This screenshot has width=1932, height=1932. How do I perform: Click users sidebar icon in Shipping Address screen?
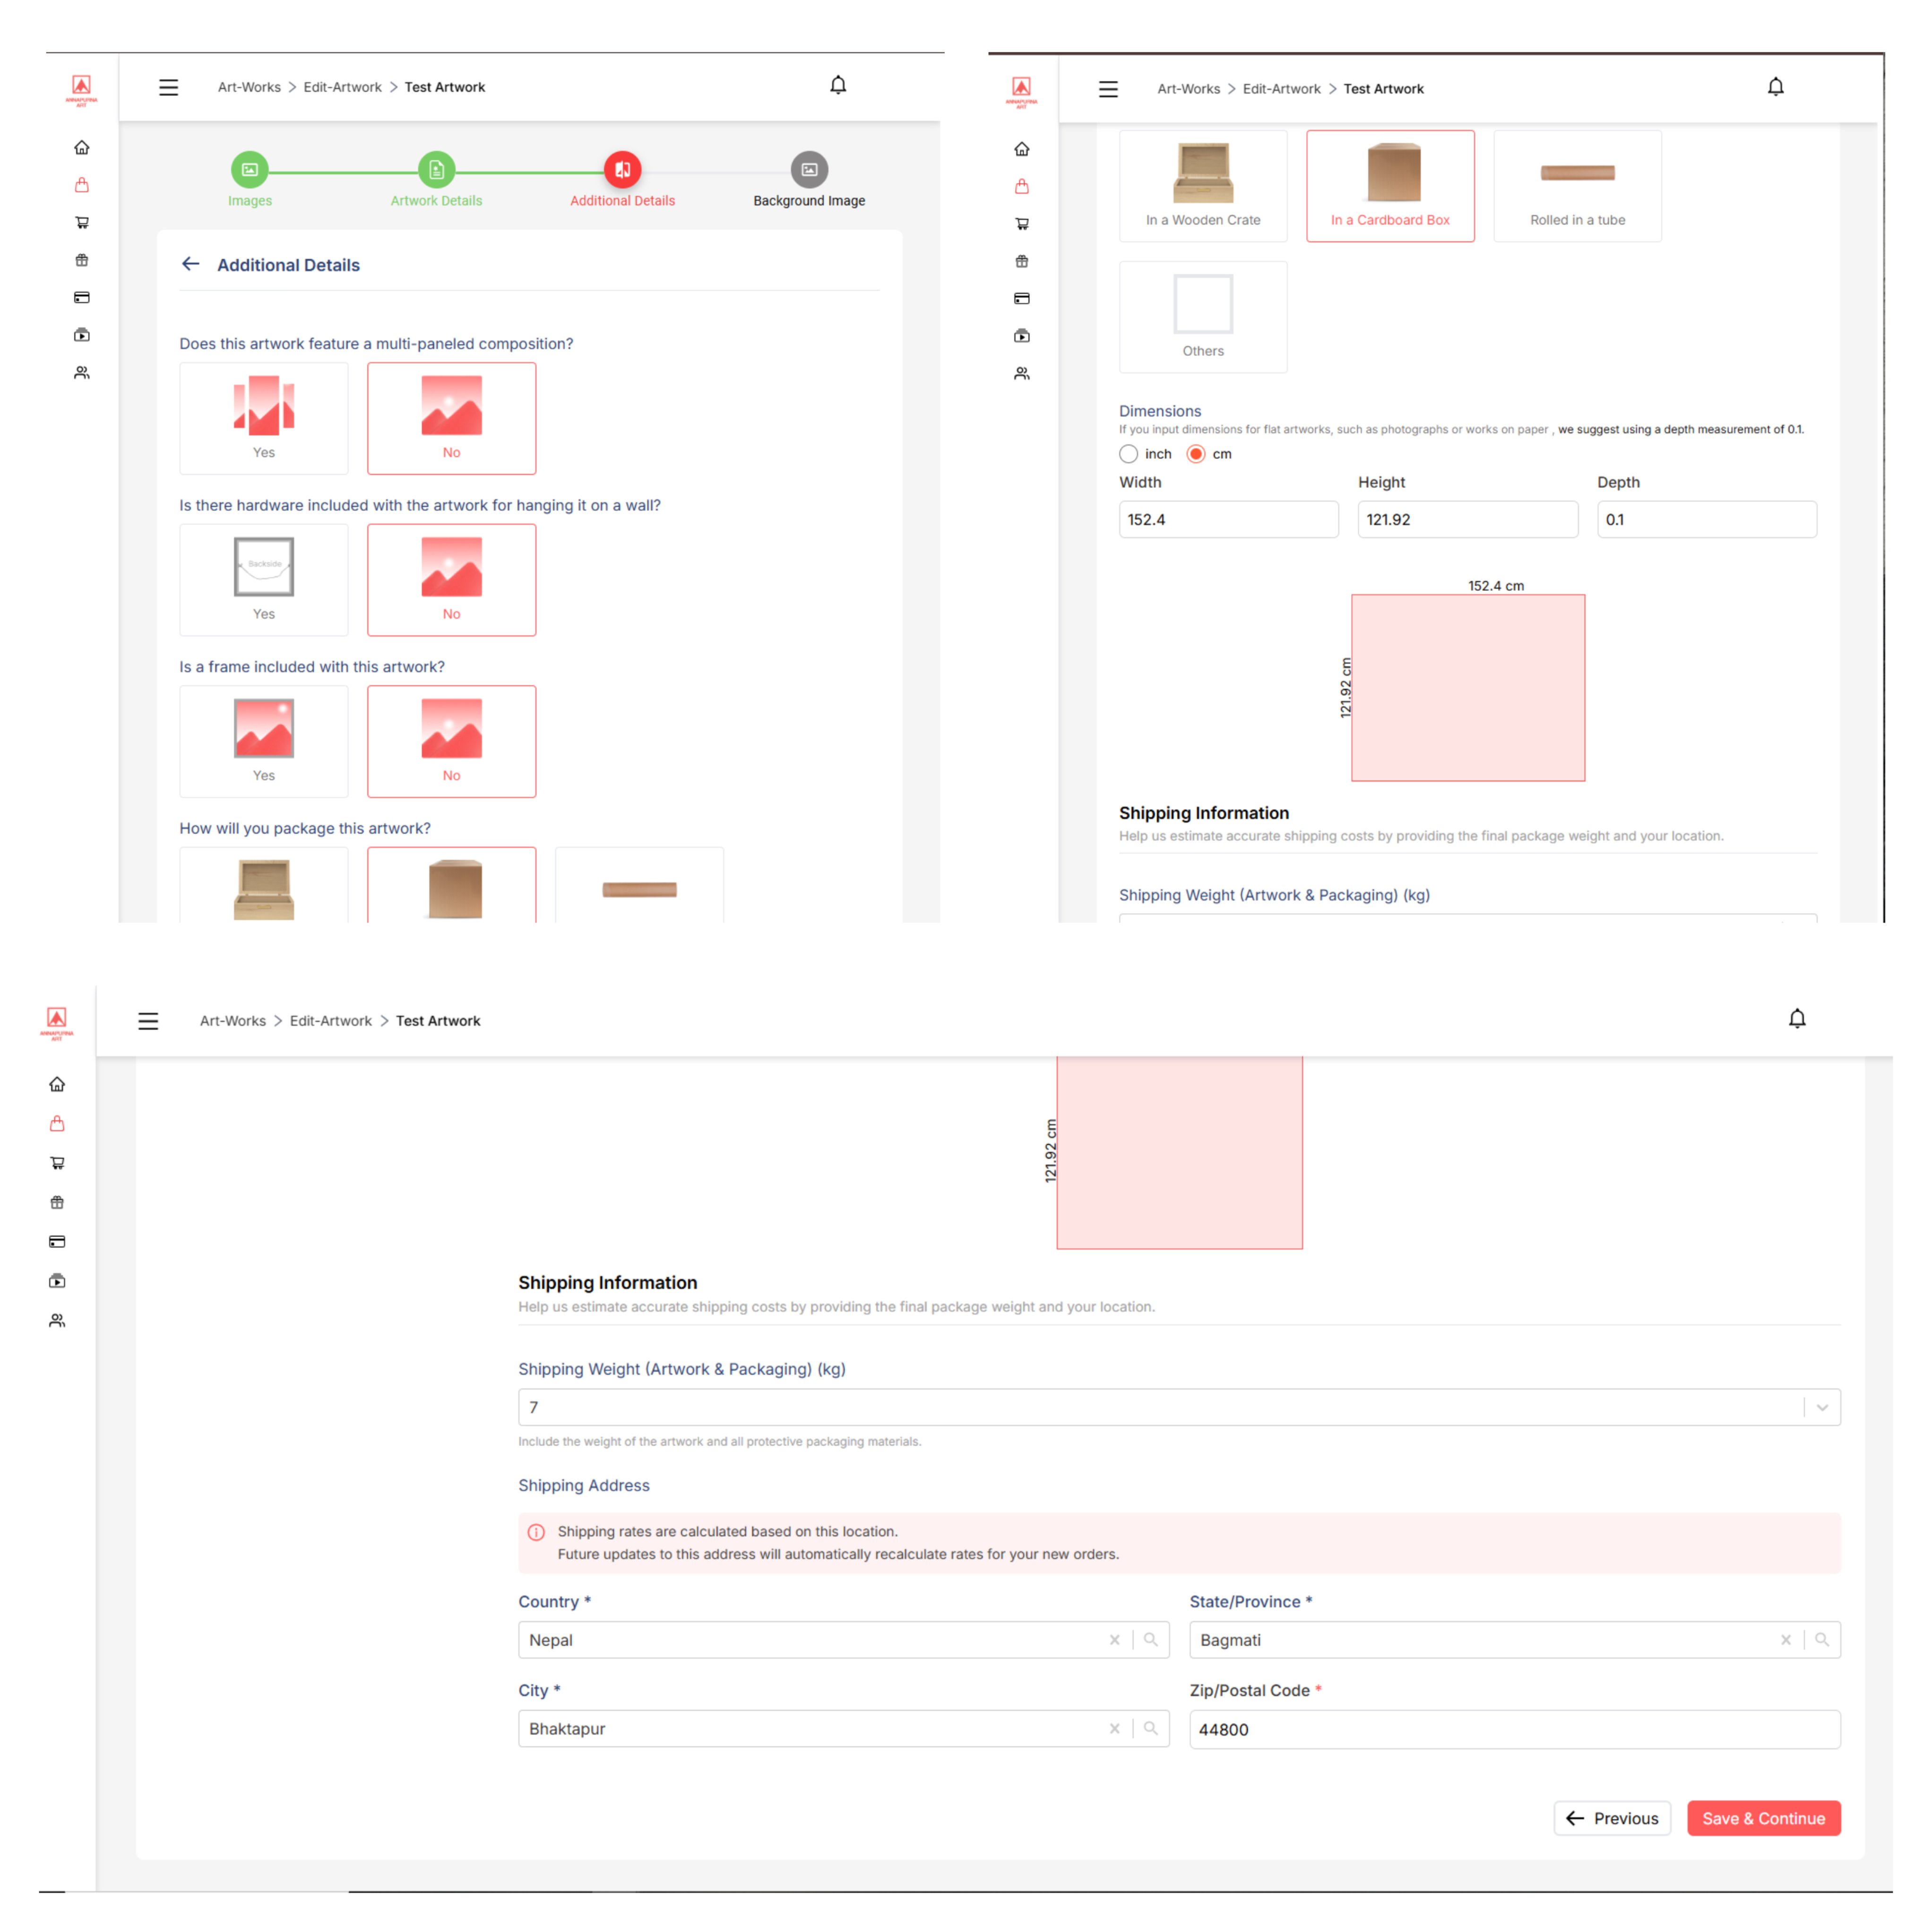coord(57,1320)
